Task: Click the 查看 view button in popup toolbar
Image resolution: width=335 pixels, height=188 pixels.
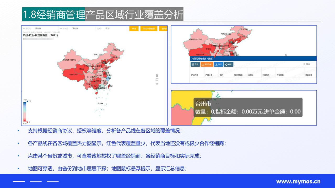Action: point(195,64)
